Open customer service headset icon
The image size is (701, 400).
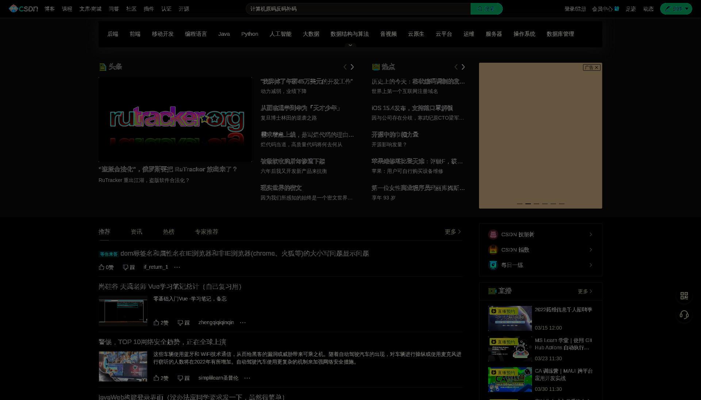click(x=684, y=315)
